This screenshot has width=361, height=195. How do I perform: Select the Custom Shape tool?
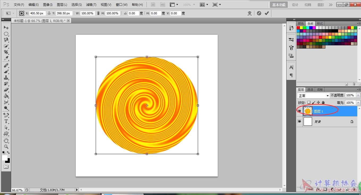point(6,133)
